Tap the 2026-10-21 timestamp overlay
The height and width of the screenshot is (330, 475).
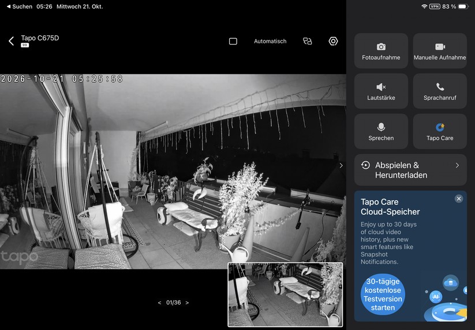[x=62, y=79]
